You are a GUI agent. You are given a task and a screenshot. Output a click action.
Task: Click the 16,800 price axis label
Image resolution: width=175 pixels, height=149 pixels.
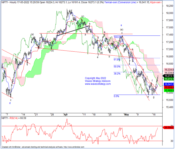[x=170, y=57]
